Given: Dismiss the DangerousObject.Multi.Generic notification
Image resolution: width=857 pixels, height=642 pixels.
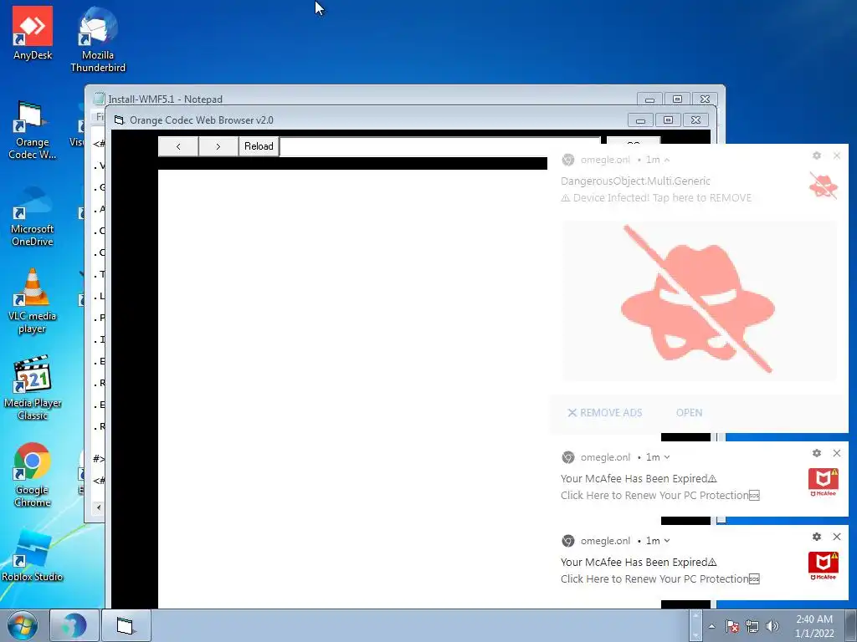Looking at the screenshot, I should point(837,155).
